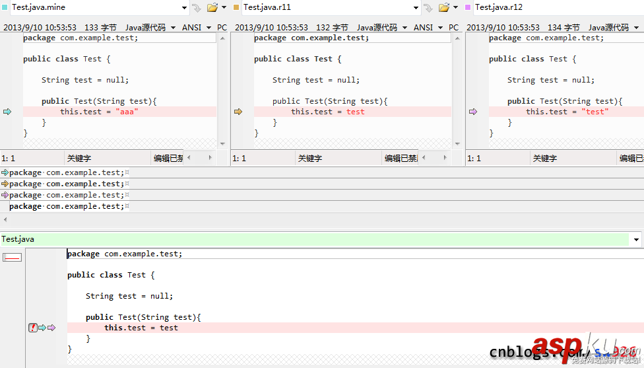
Task: Click the purple marker beside Test.java.r12
Action: point(468,7)
